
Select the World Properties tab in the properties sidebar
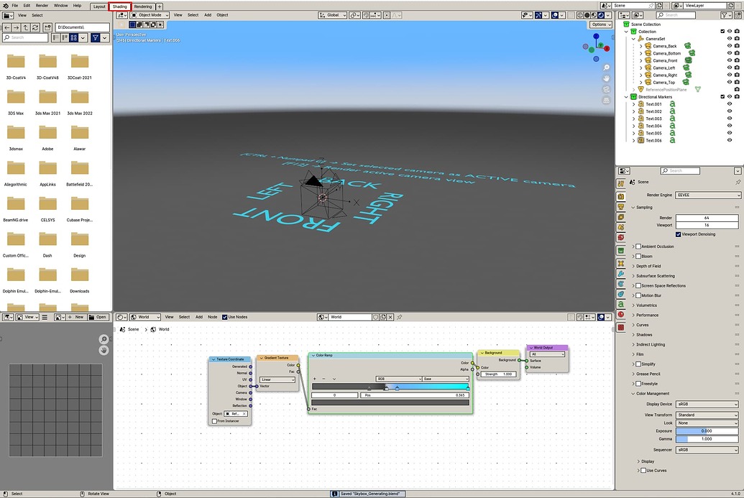tap(621, 236)
